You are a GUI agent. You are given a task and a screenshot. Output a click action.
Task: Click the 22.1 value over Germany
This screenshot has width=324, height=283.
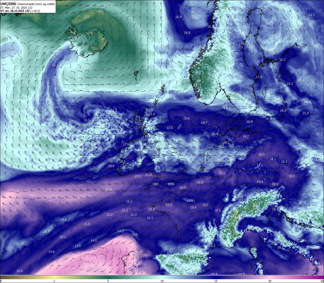click(222, 173)
